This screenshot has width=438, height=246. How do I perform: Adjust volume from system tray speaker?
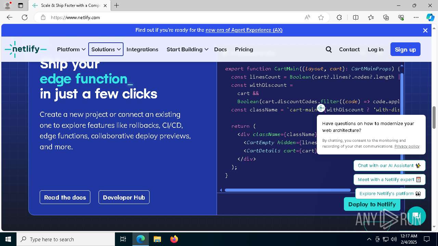click(x=394, y=239)
